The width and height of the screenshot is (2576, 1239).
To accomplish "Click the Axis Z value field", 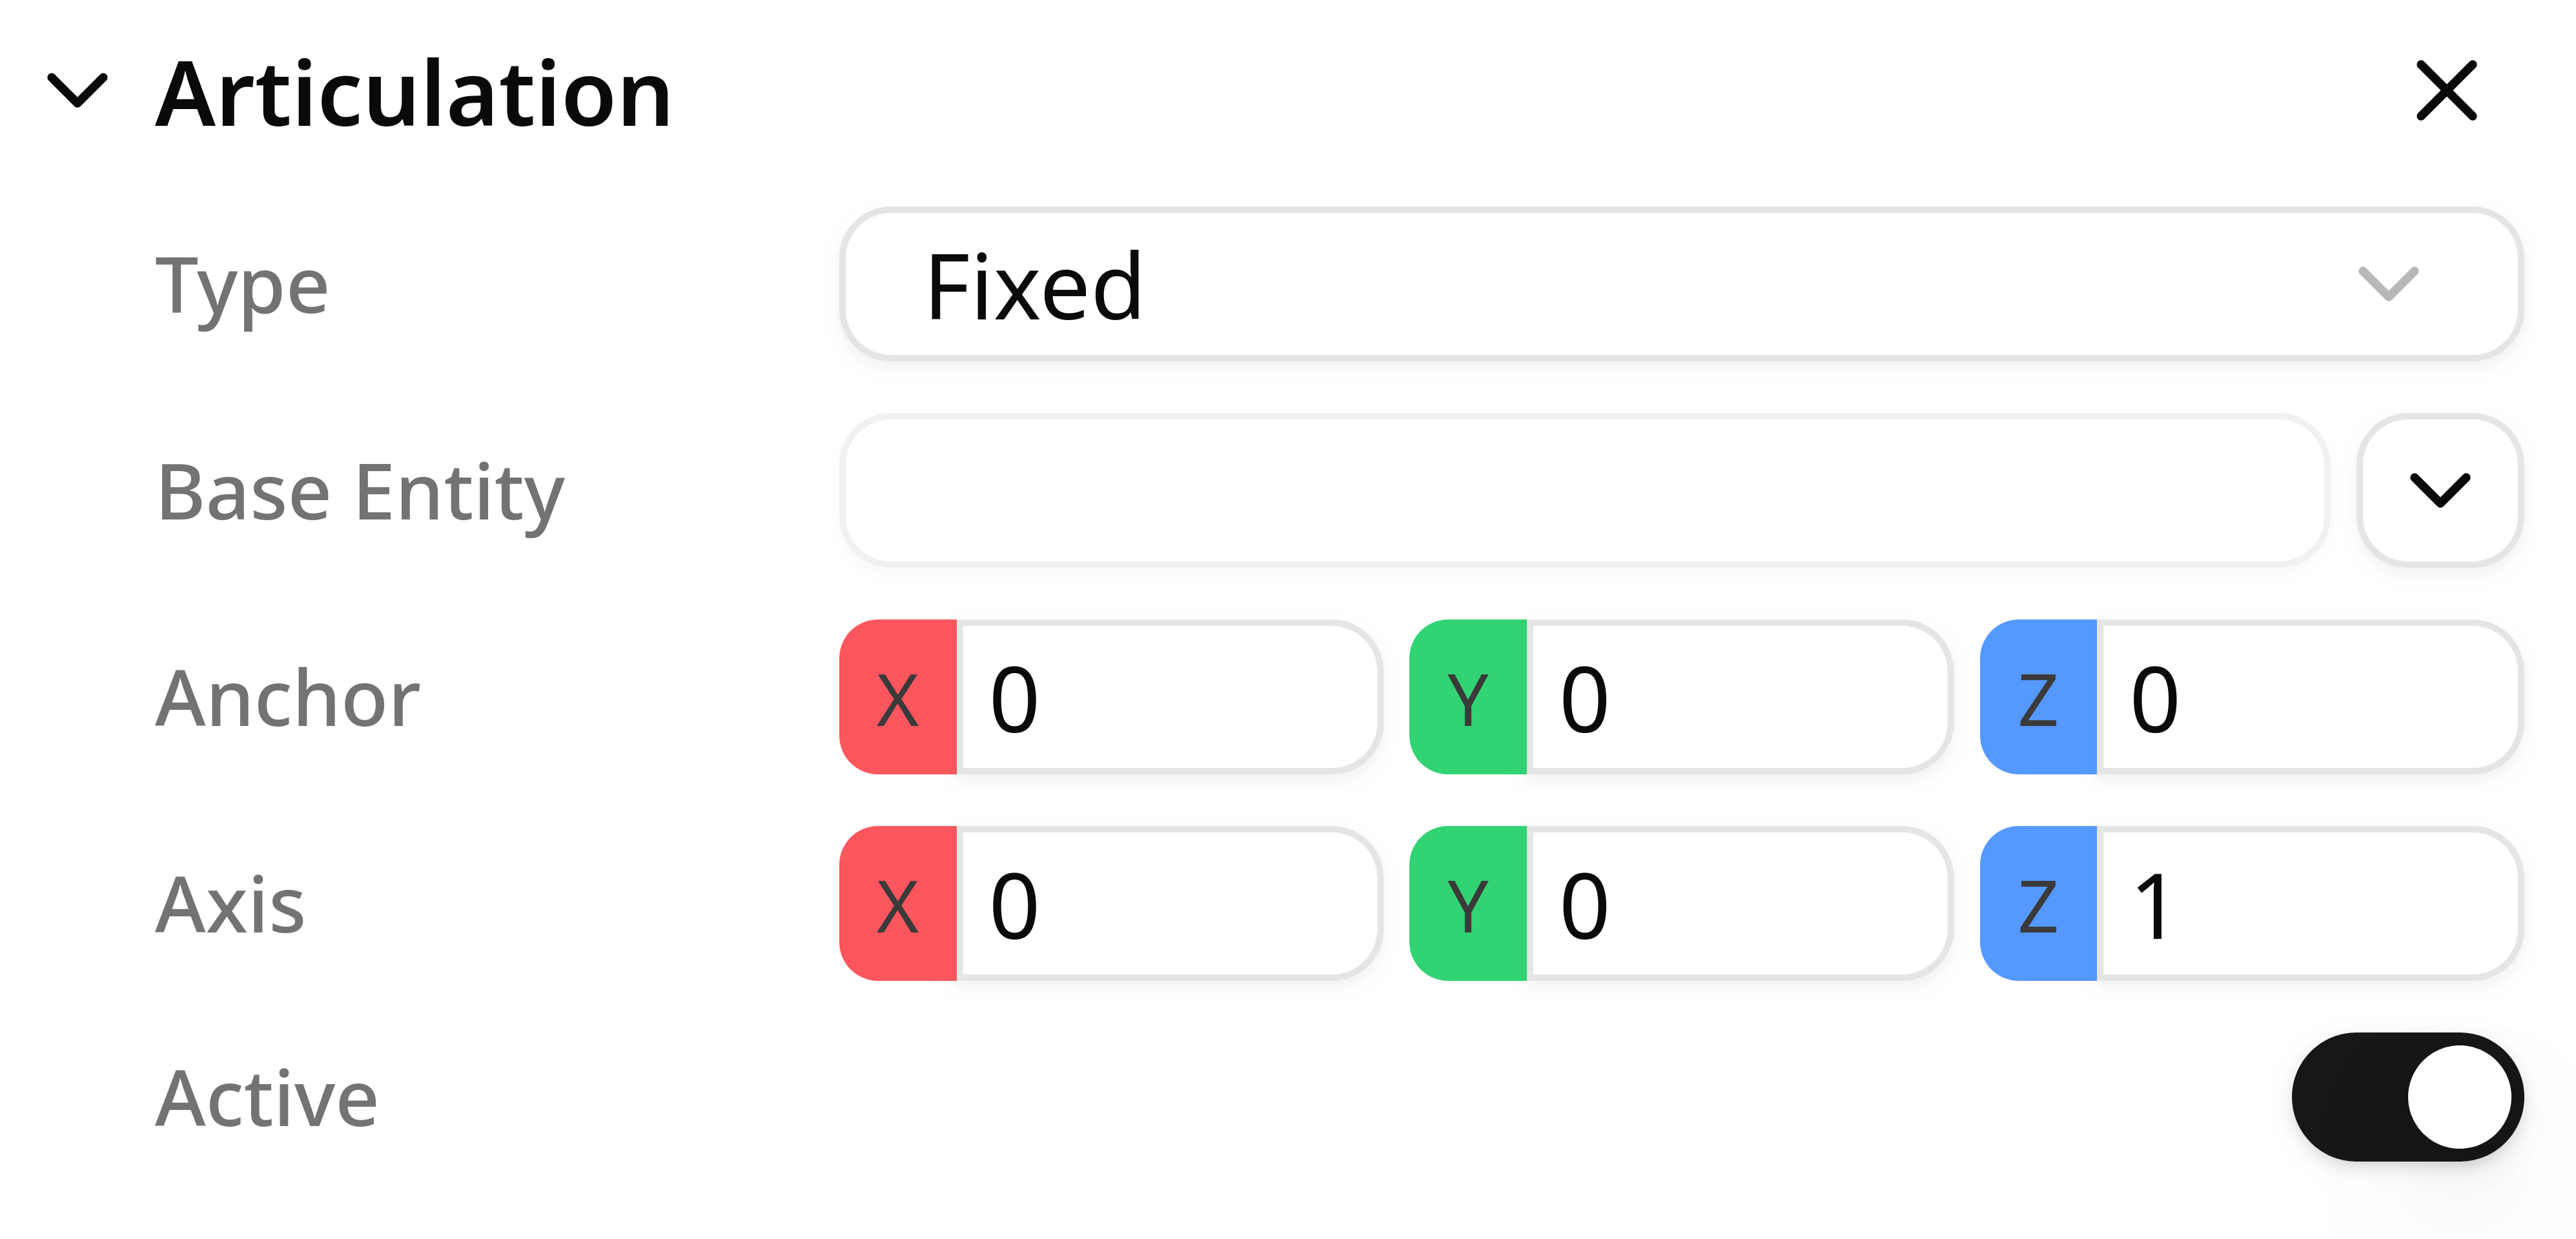I will (2307, 904).
